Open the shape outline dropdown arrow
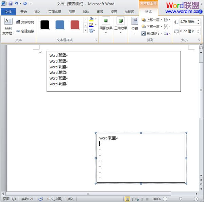Image resolution: width=204 pixels, height=202 pixels. (x=96, y=25)
